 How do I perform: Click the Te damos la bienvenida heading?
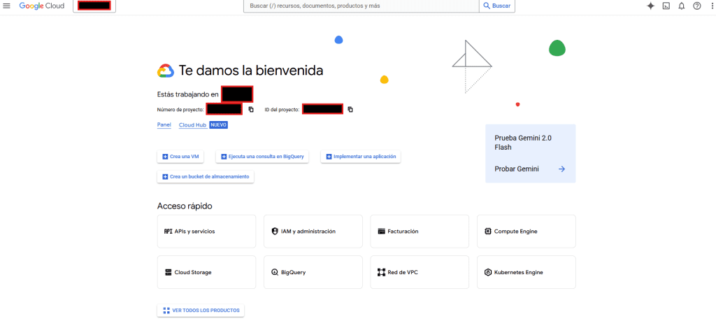(x=251, y=71)
